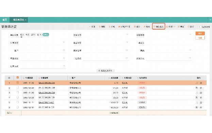Click the 删除 delete icon in toolbar
212x133 pixels.
click(x=100, y=27)
